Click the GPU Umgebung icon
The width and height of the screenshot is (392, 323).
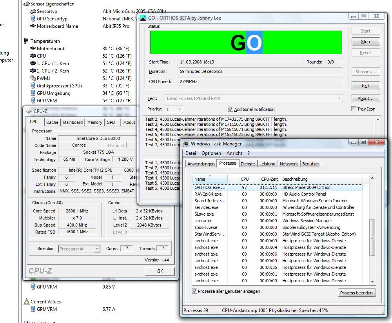click(33, 93)
